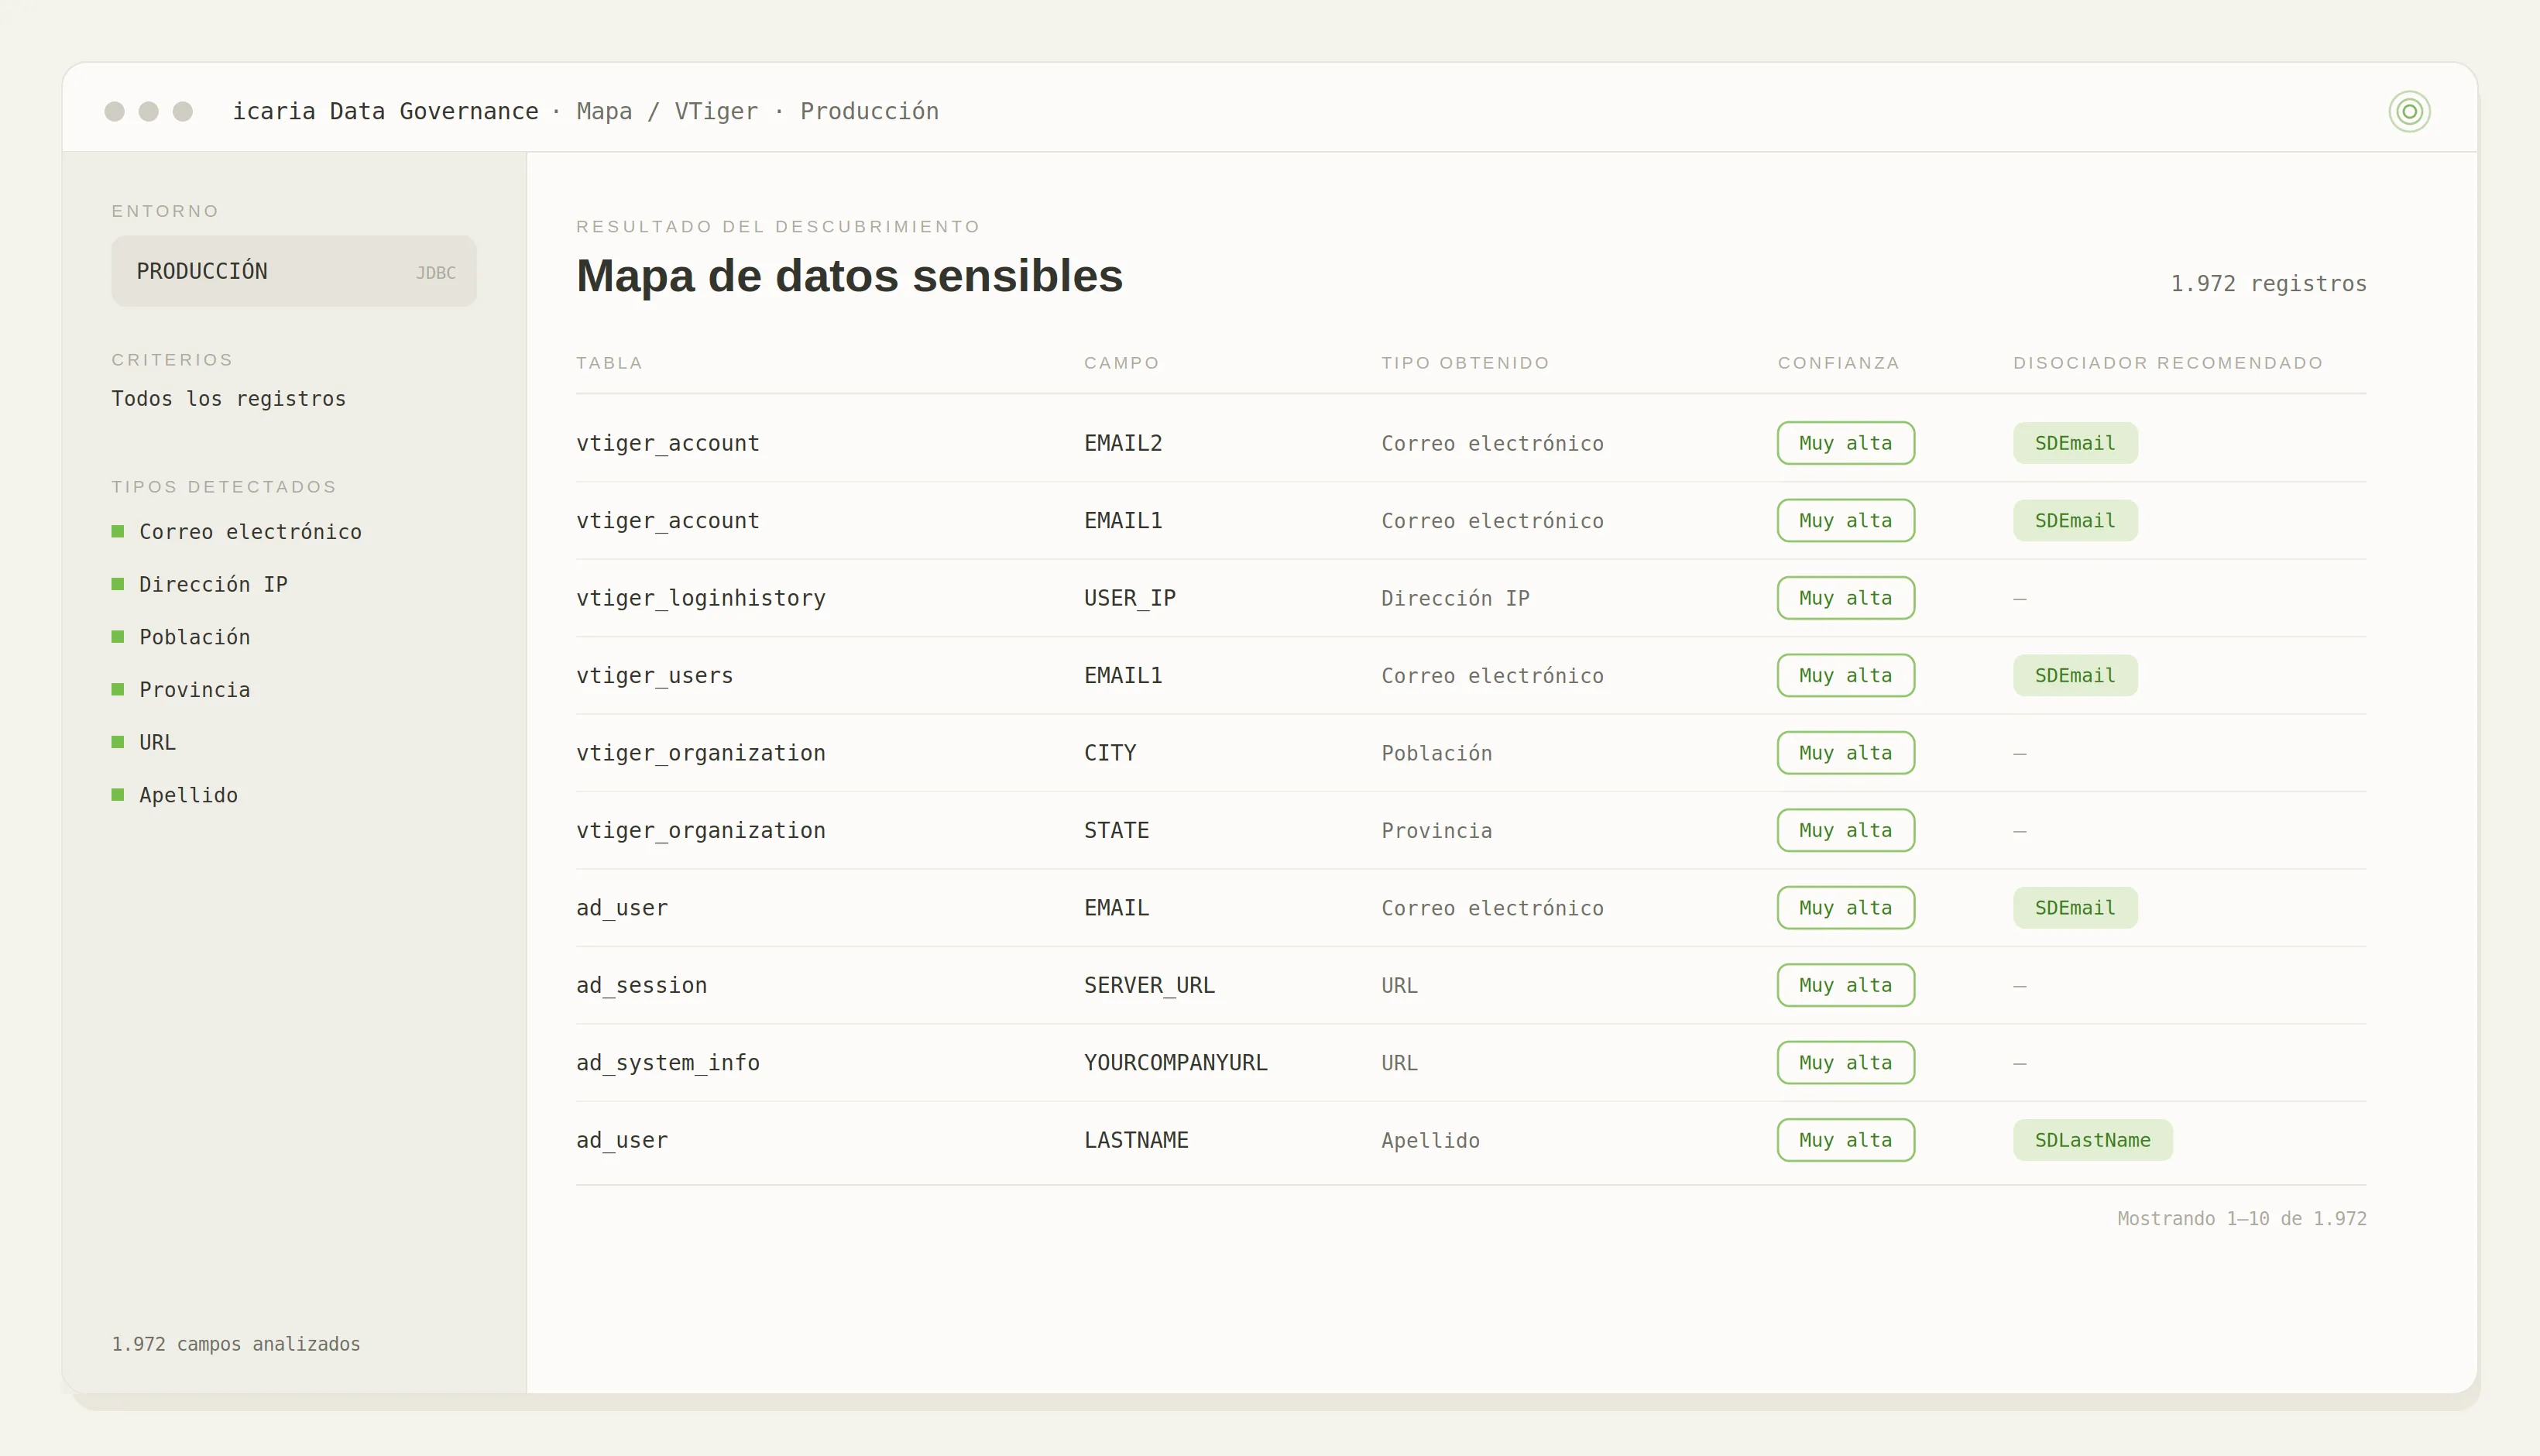Select Provincia in the detected types list
Image resolution: width=2540 pixels, height=1456 pixels.
pos(181,690)
